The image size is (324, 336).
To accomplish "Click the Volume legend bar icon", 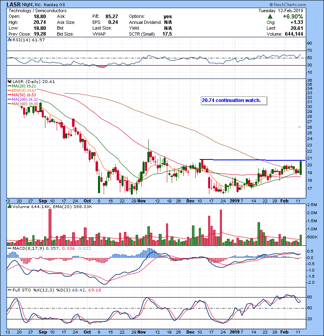I will 9,207.
